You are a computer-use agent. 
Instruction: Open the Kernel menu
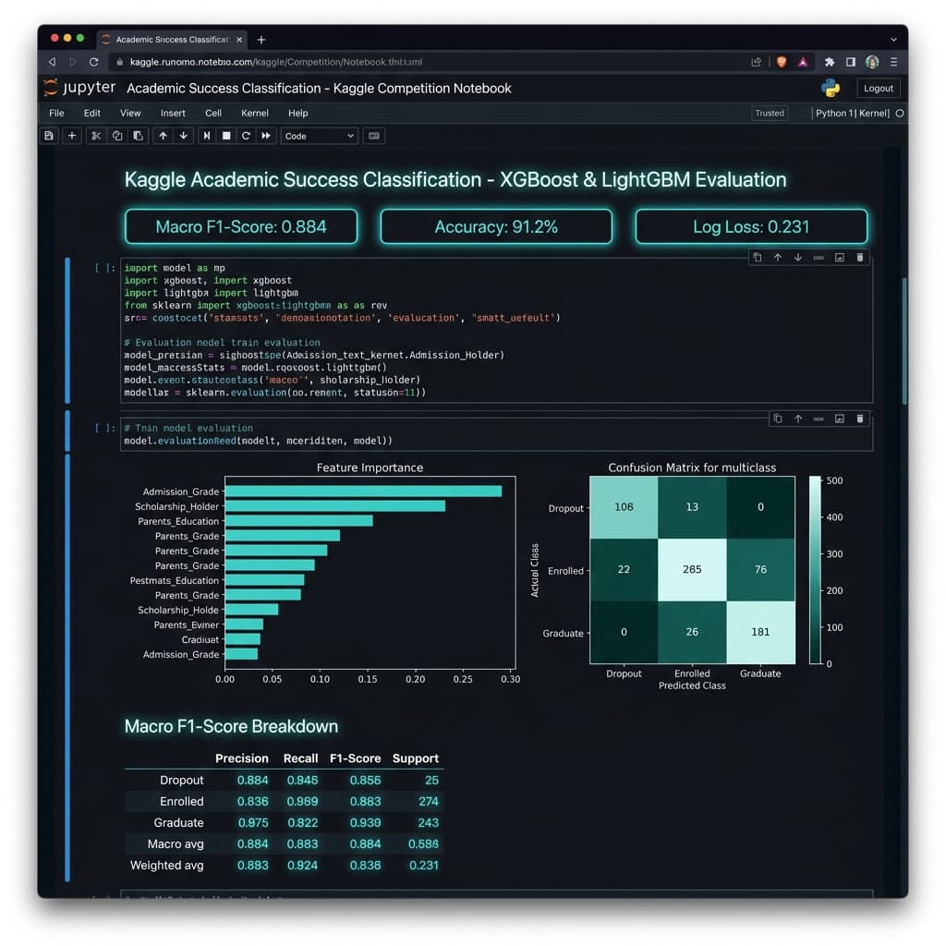(x=255, y=113)
